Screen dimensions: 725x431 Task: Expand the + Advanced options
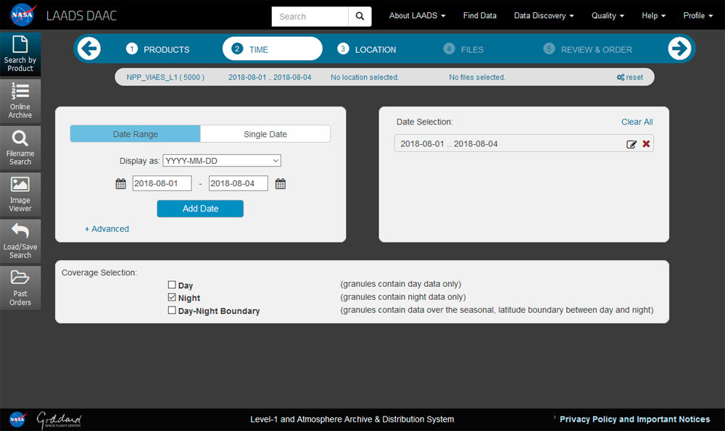tap(107, 229)
